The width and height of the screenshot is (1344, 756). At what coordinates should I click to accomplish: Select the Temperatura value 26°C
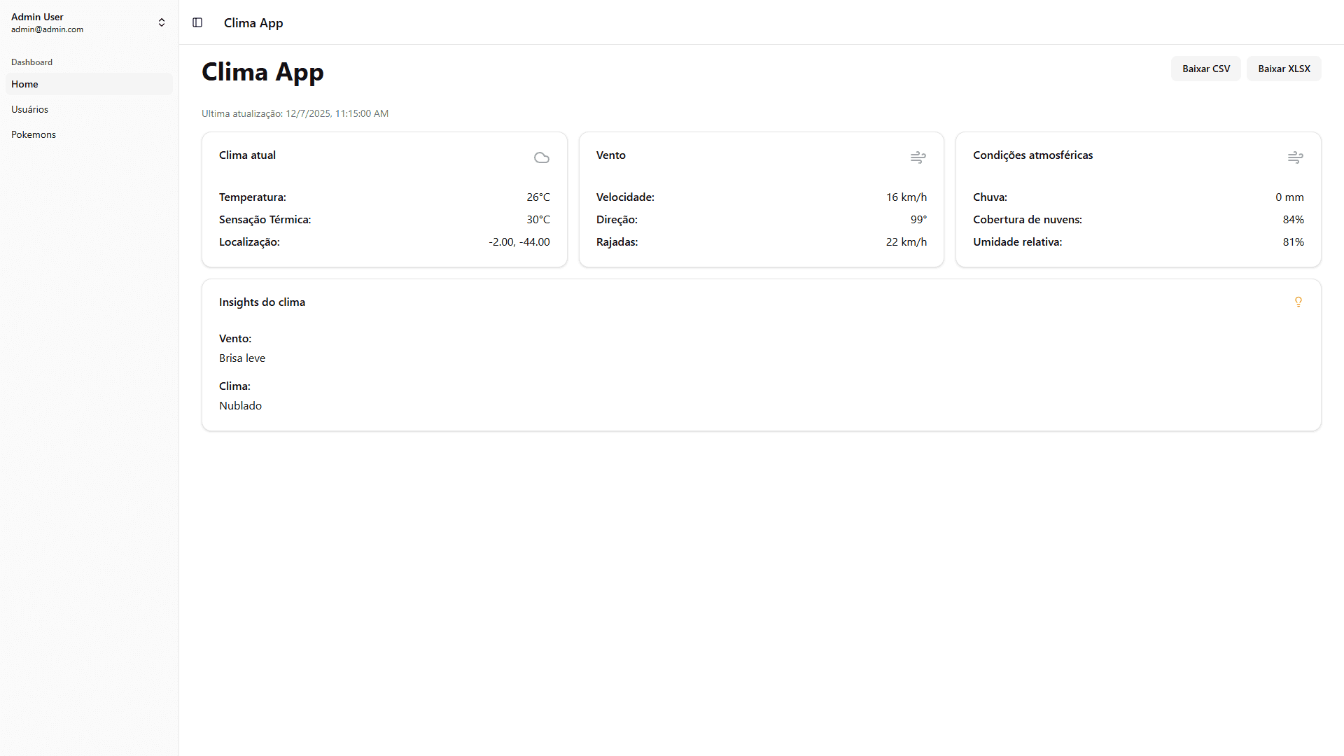(x=538, y=197)
